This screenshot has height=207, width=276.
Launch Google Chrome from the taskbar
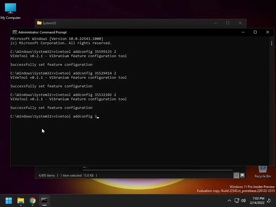pos(33,201)
